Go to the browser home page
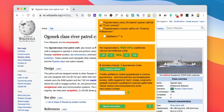Image resolution: width=224 pixels, height=112 pixels. [33, 15]
